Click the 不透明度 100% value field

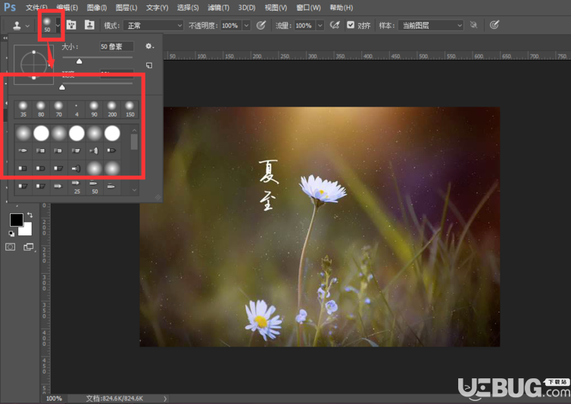pos(230,26)
